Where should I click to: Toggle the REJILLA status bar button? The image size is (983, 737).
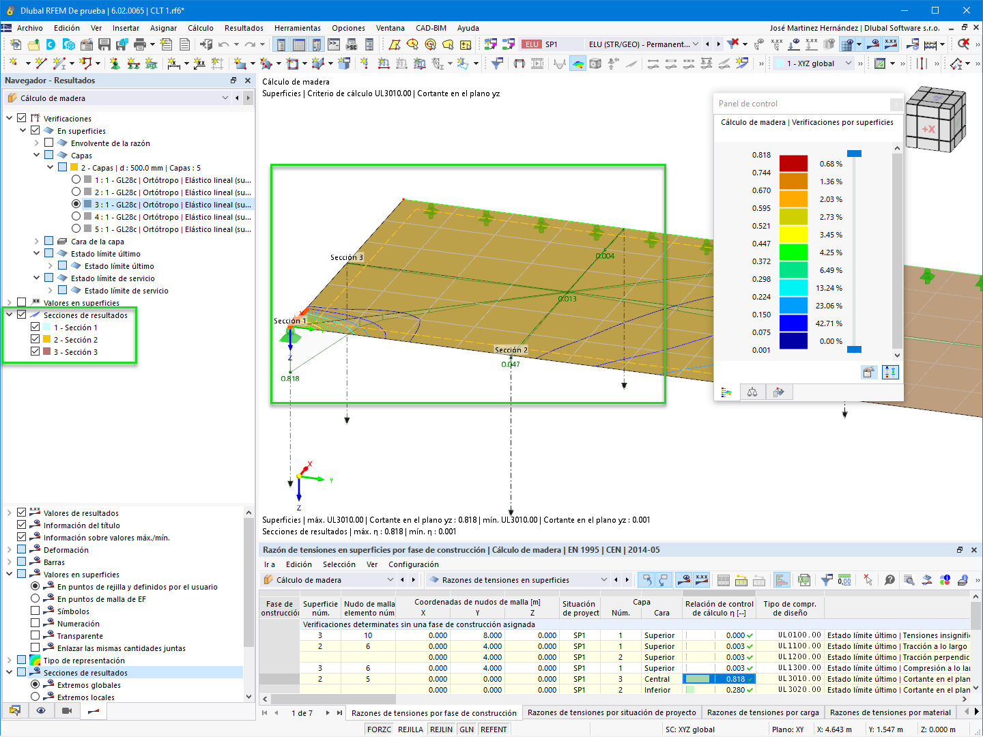(x=410, y=729)
